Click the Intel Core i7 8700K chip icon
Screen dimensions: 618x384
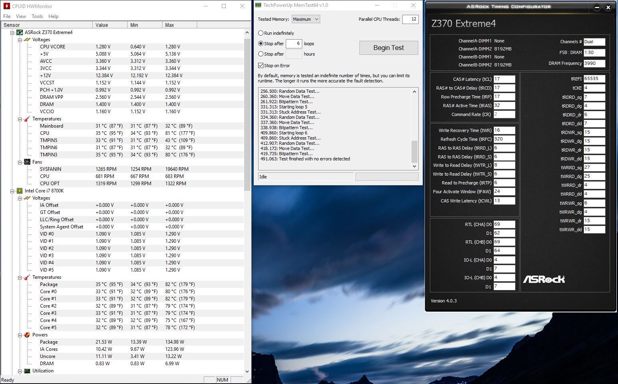click(x=20, y=191)
